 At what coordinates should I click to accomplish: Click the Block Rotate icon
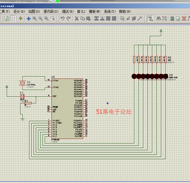(108, 18)
